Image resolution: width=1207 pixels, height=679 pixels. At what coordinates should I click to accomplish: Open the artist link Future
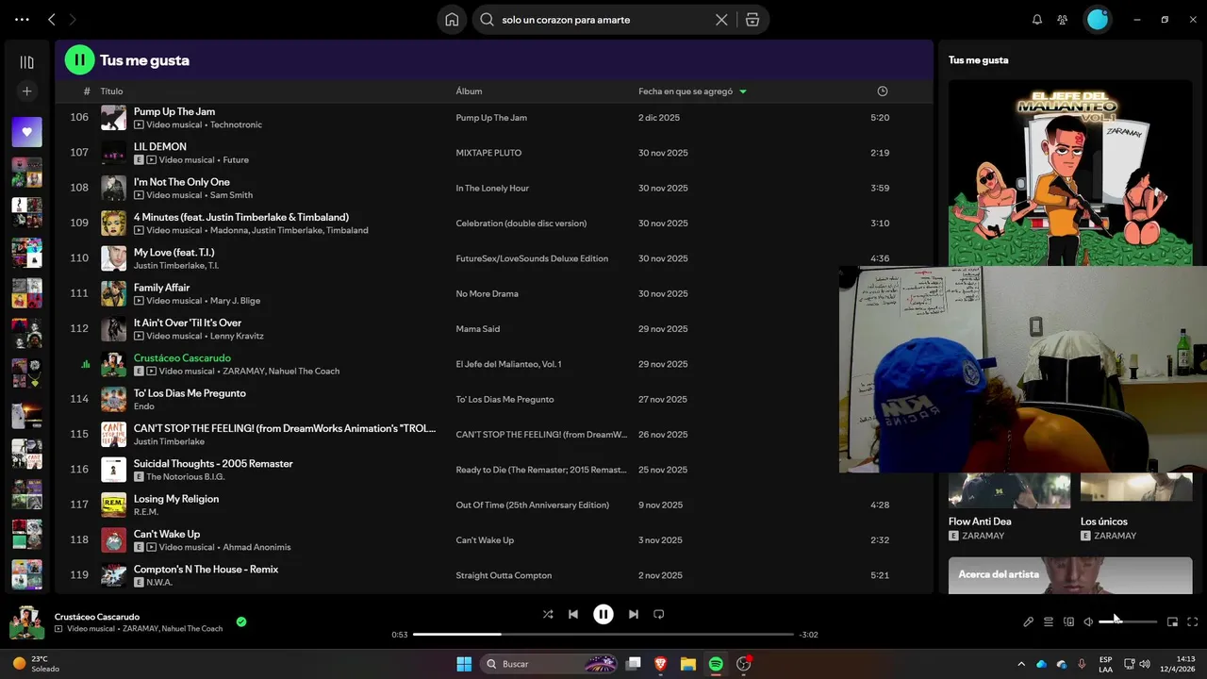point(236,159)
